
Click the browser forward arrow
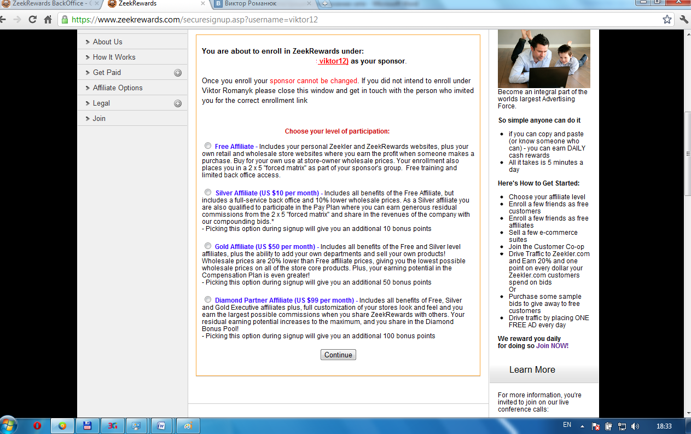tap(17, 19)
